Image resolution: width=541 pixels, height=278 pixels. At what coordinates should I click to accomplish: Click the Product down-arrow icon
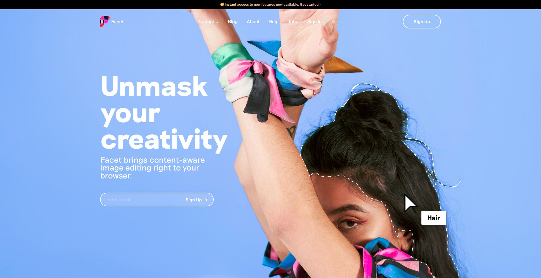coord(217,22)
